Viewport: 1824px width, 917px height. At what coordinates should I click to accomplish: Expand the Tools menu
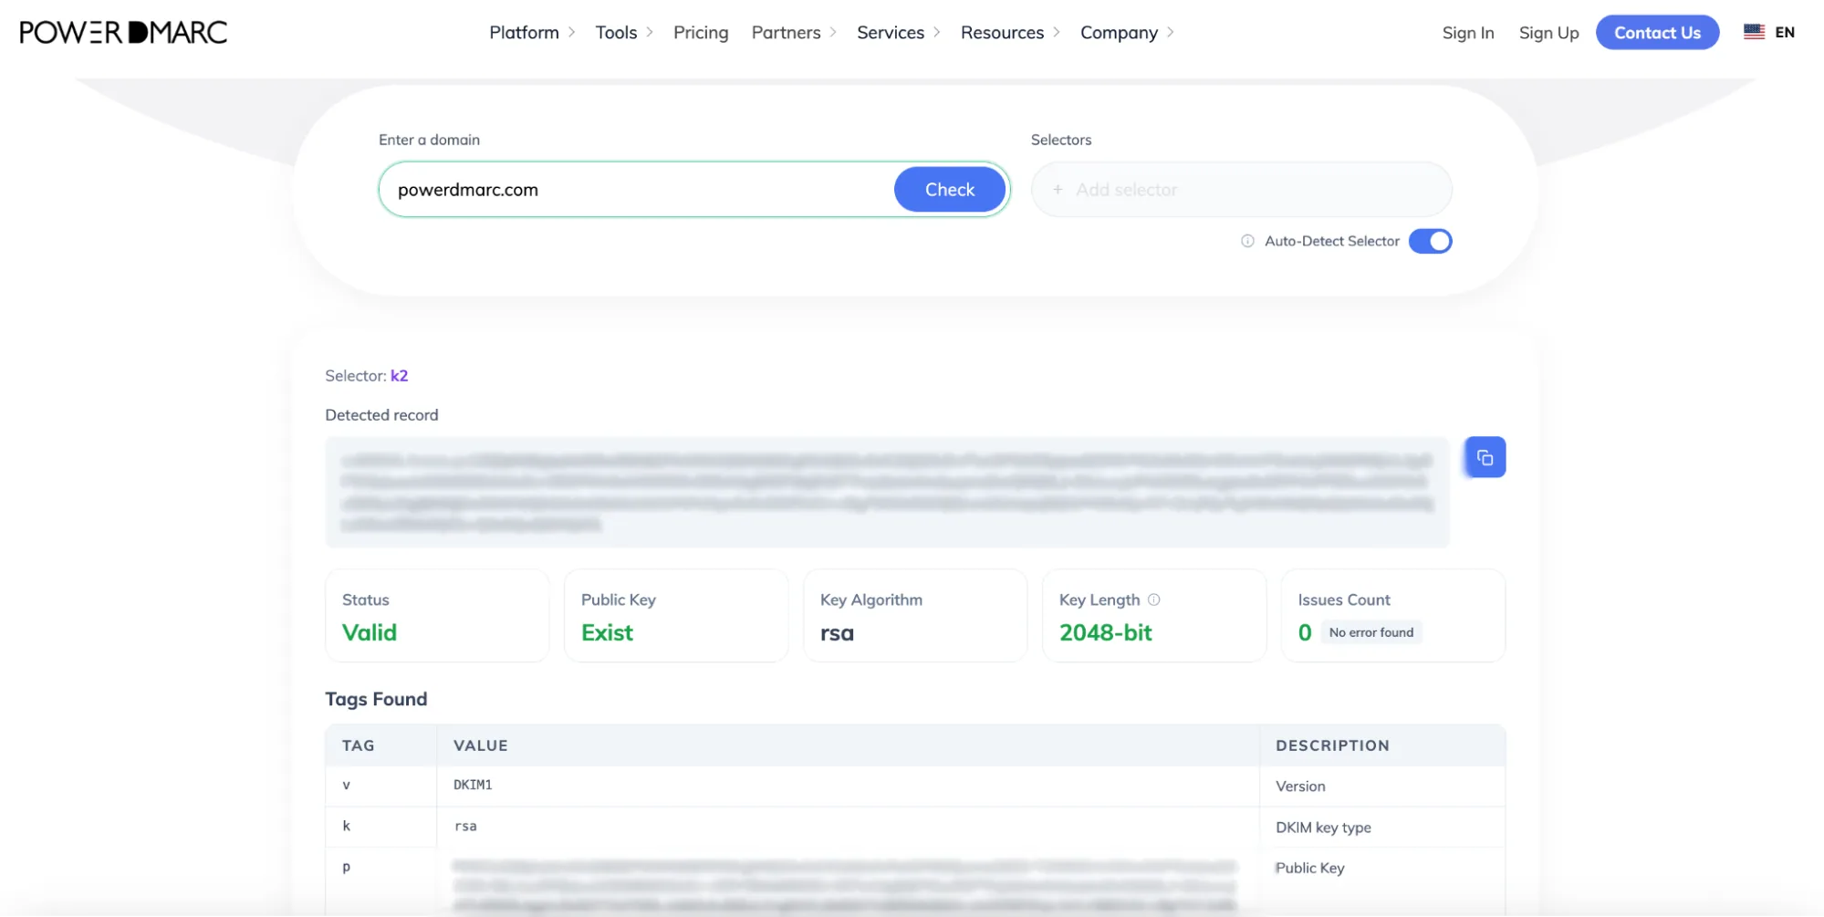[624, 32]
